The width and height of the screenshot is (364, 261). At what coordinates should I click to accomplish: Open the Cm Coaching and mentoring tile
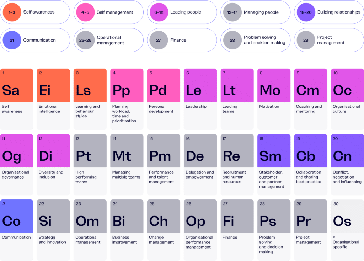pyautogui.click(x=310, y=99)
